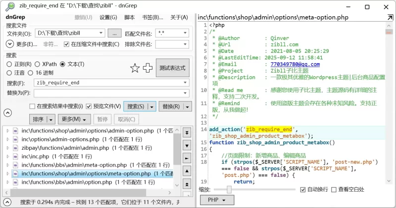Viewport: 396px width, 208px height.
Task: Toggle 自动换行 word wrap checkbox
Action: click(x=303, y=190)
